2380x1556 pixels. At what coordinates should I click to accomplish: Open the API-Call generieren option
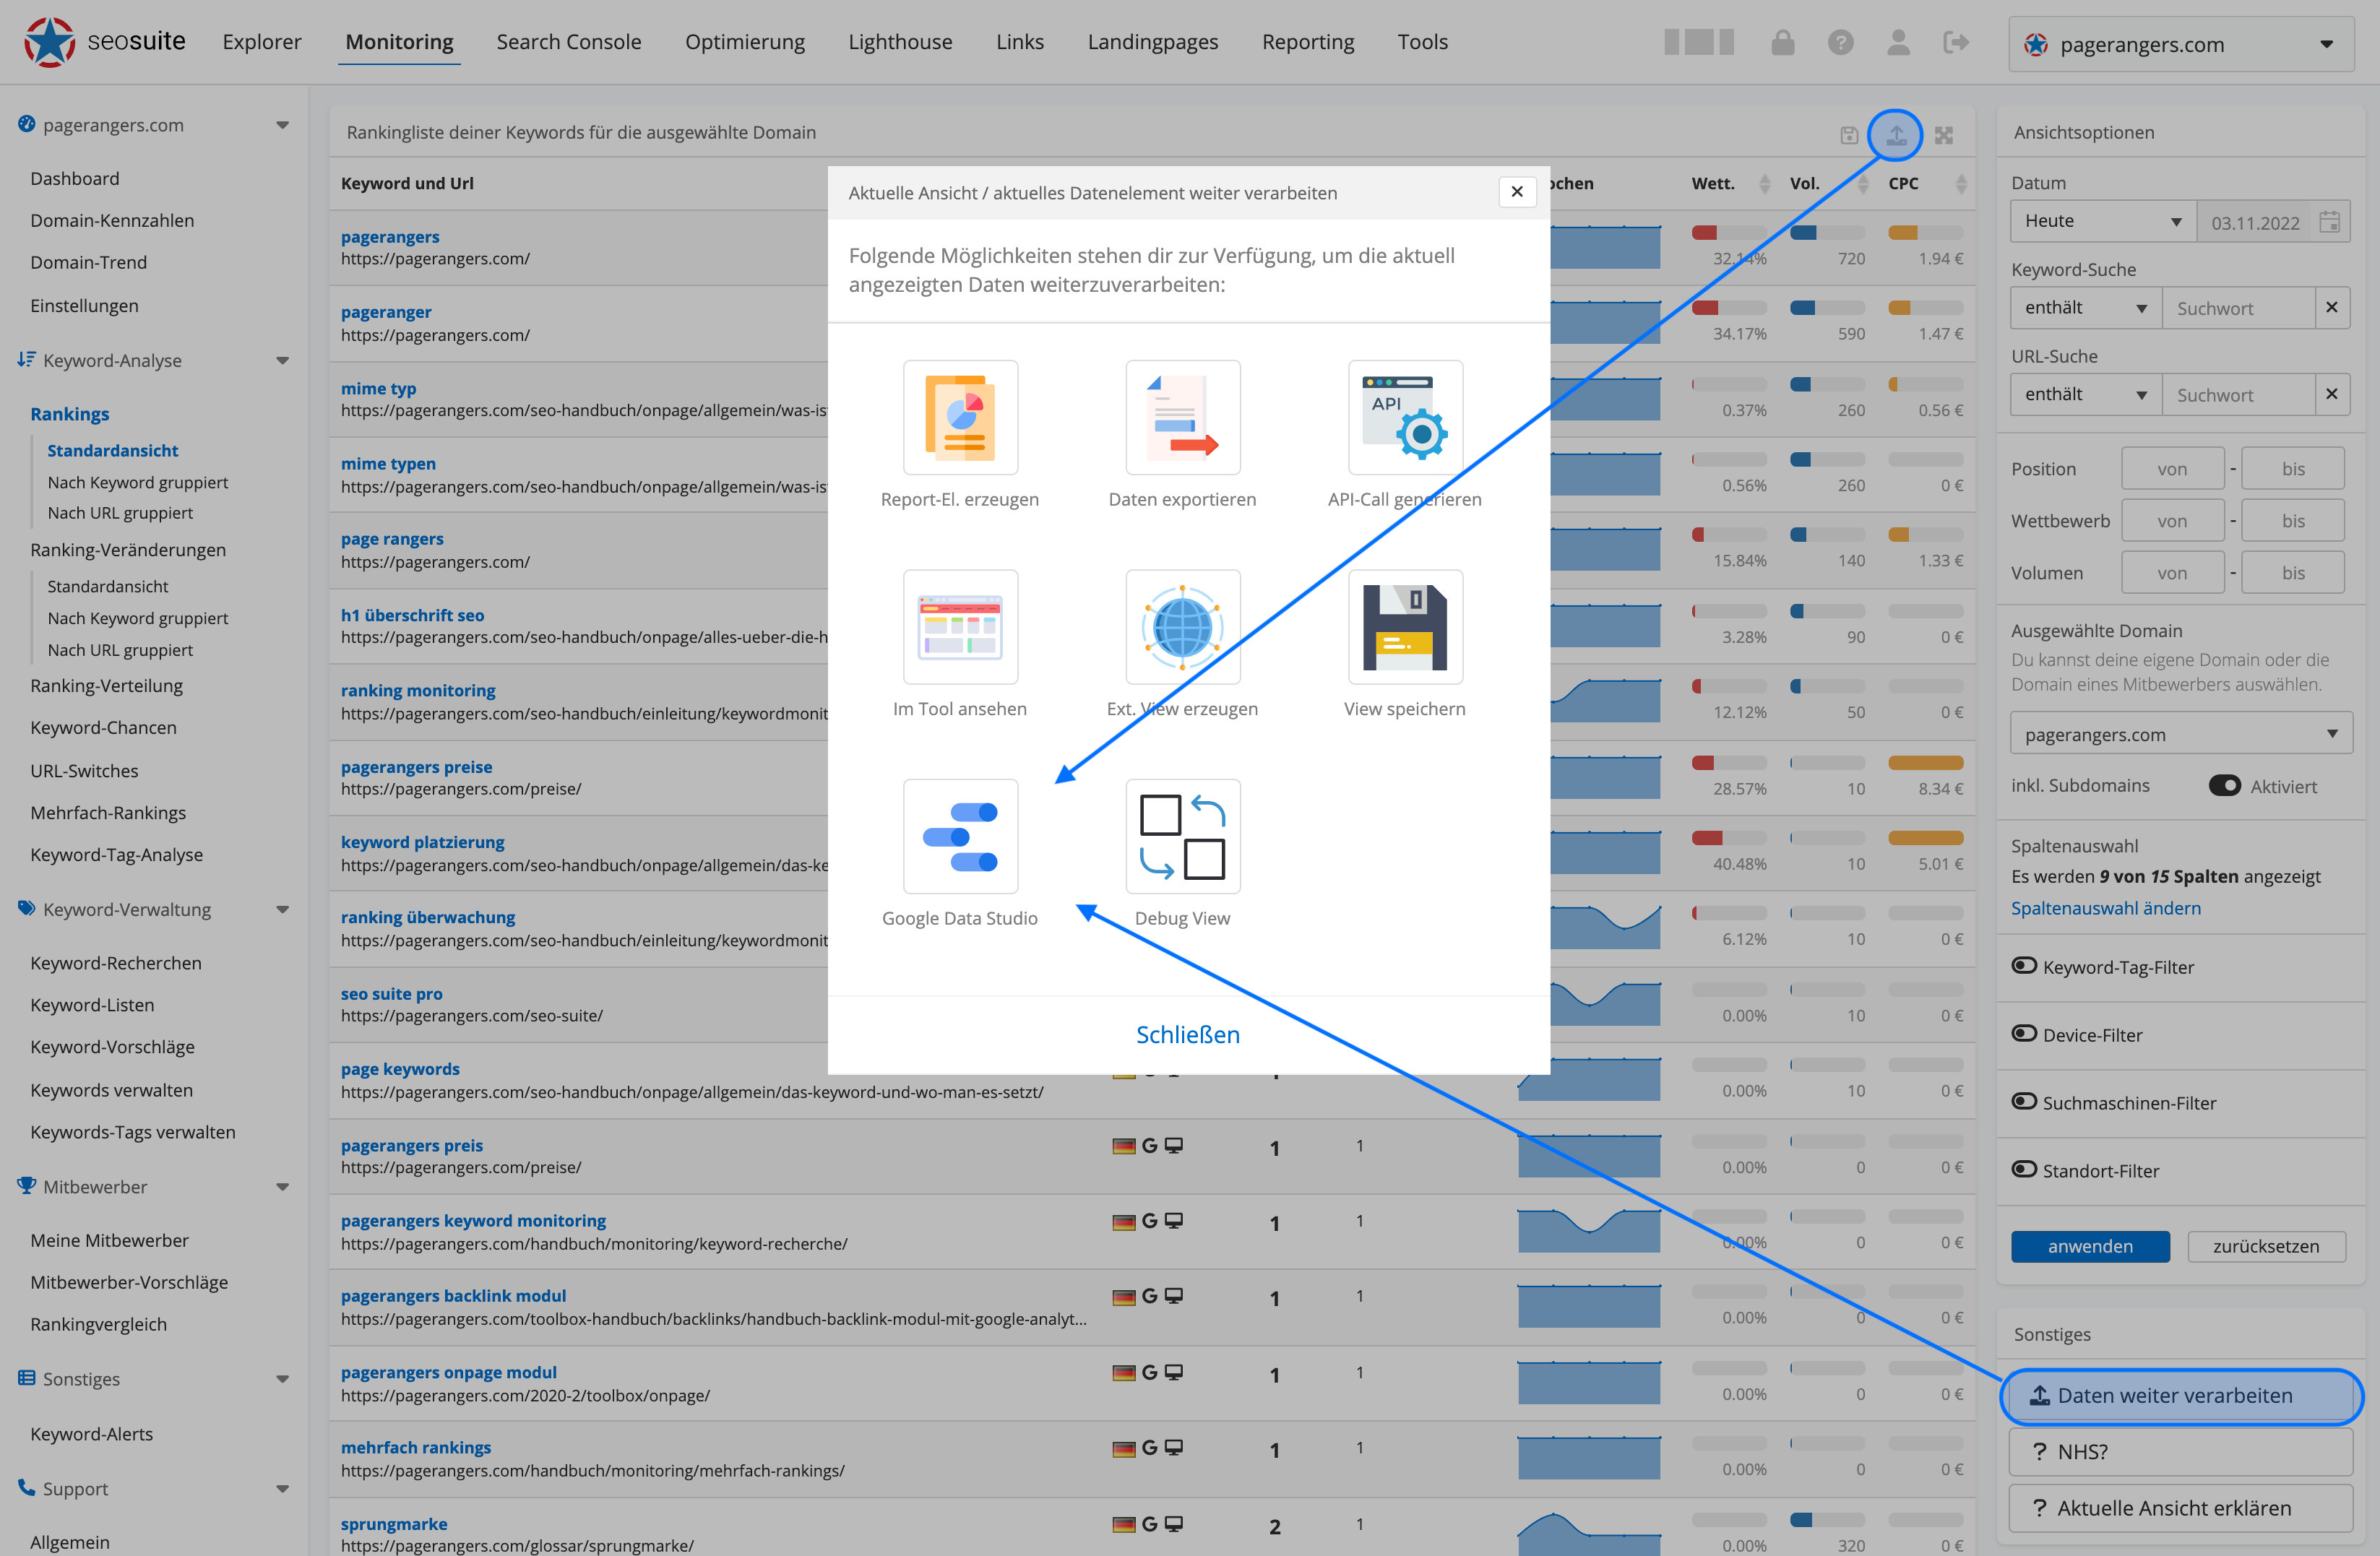1405,417
